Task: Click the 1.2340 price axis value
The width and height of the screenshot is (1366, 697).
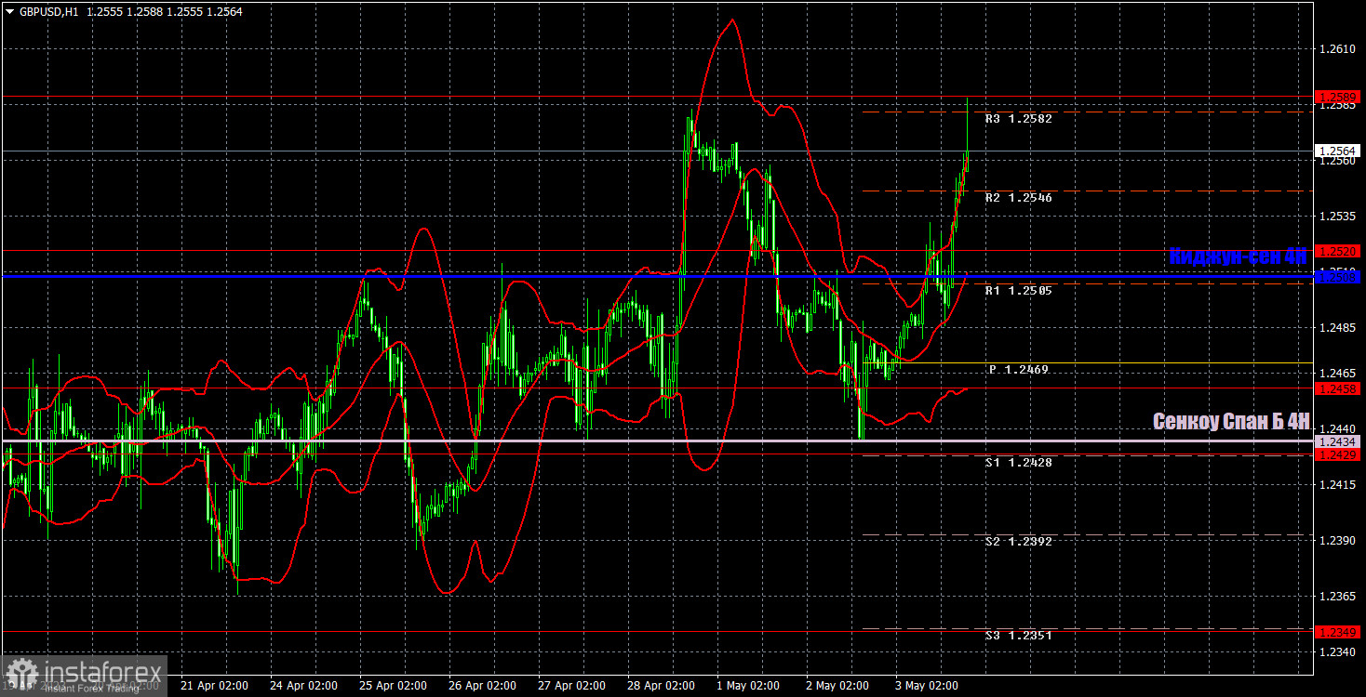Action: [x=1337, y=653]
